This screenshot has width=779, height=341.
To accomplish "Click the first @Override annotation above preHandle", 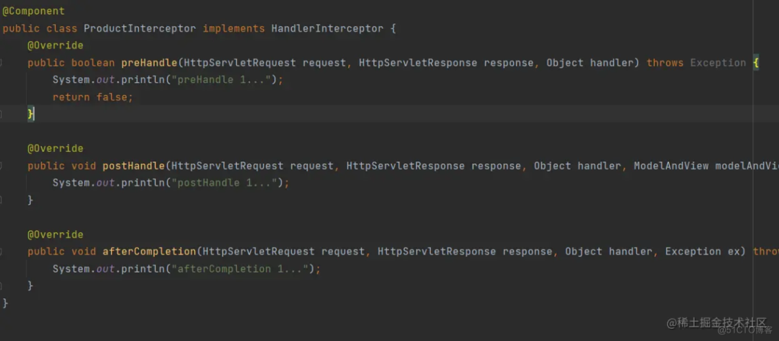I will [x=55, y=45].
